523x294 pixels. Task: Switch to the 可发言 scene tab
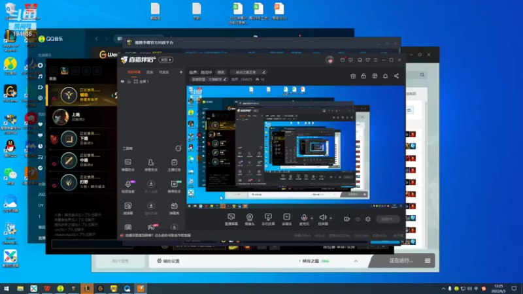[x=164, y=72]
